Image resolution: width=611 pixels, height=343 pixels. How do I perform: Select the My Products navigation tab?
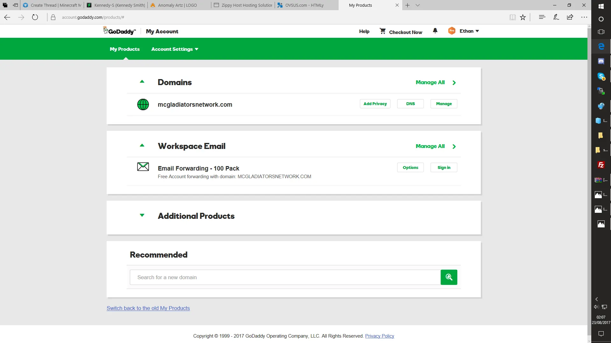[125, 49]
